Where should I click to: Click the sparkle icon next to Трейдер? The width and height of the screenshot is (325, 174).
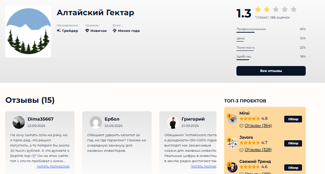pos(59,31)
